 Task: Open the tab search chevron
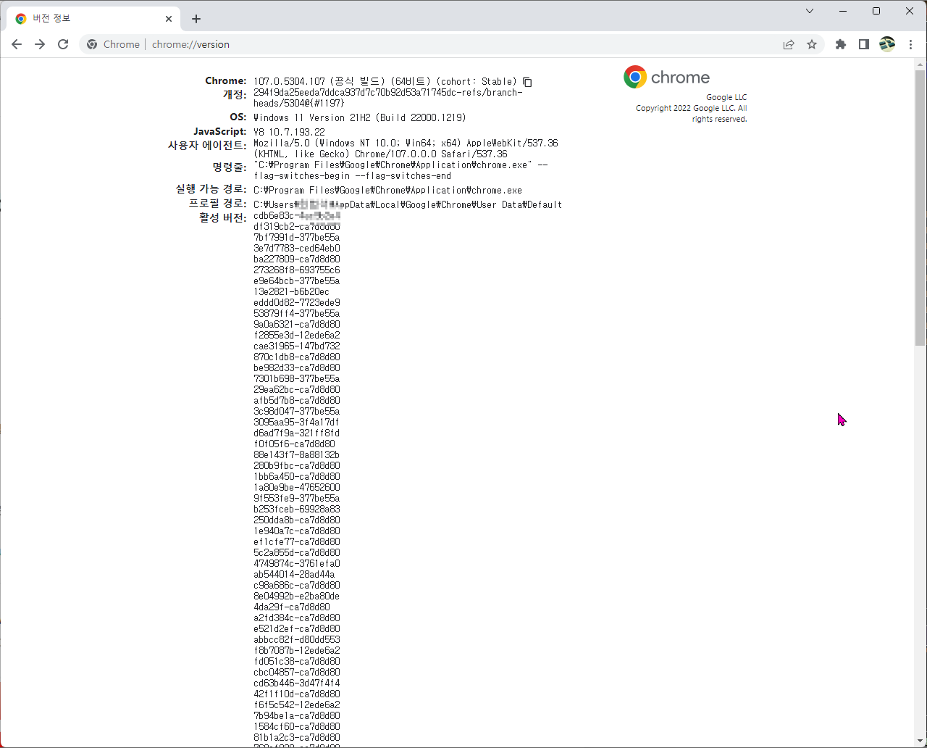(810, 11)
